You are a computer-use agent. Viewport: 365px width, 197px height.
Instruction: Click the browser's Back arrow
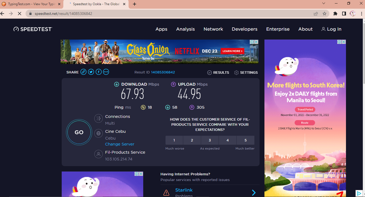(2, 14)
